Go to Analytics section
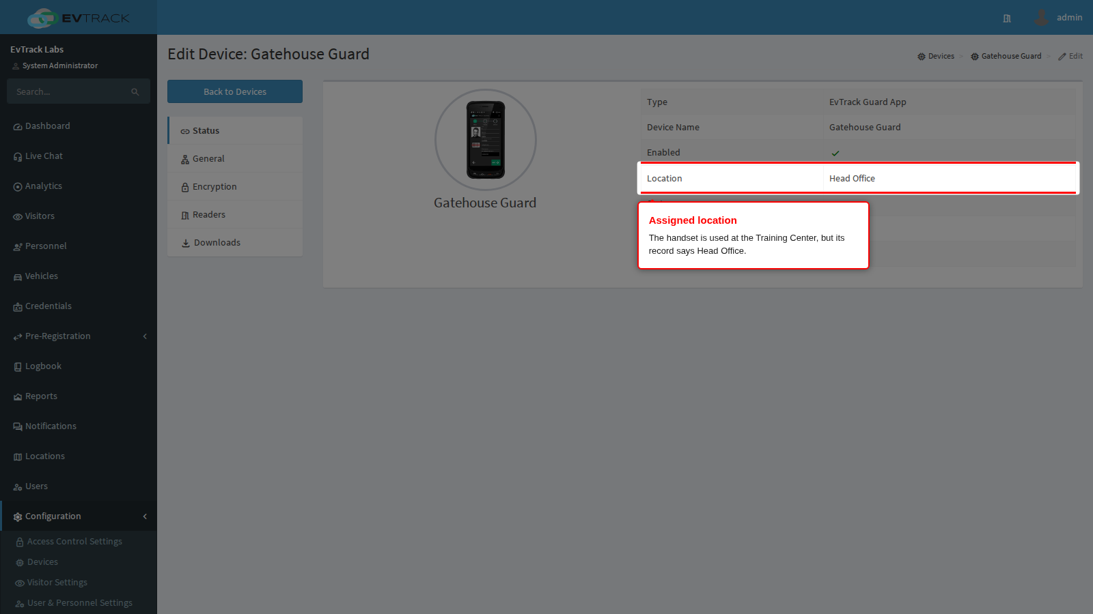Viewport: 1093px width, 614px height. (x=79, y=186)
